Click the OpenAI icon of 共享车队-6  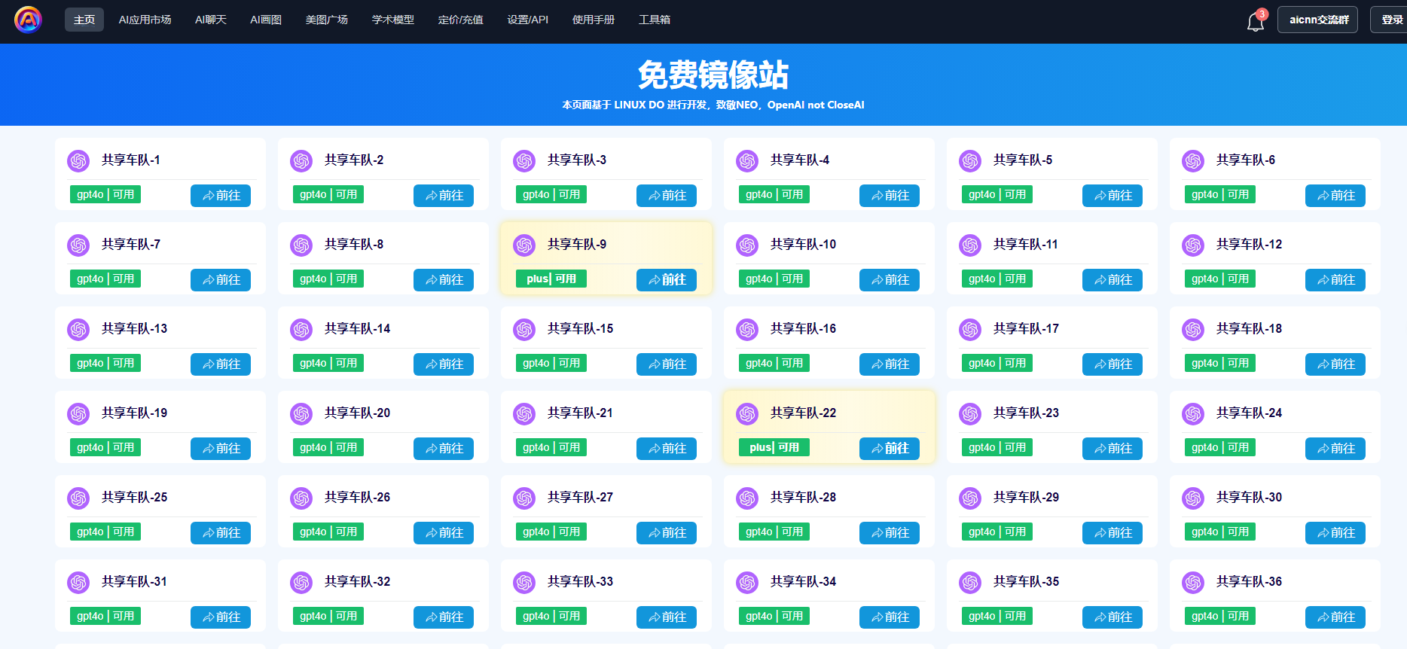[1193, 160]
